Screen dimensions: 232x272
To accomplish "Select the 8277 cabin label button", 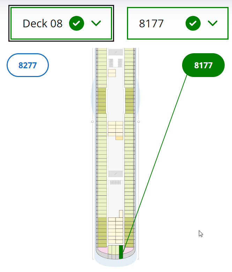I will (x=28, y=65).
